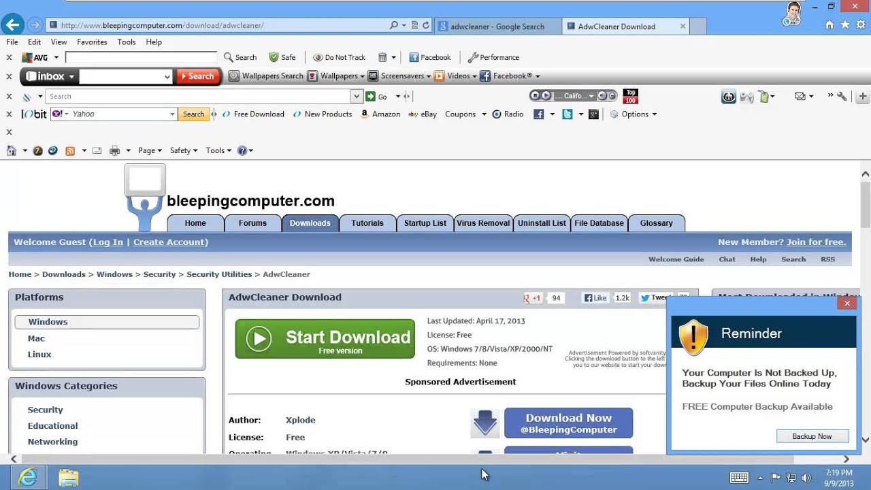Open the mail envelope toolbar icon
Image resolution: width=871 pixels, height=490 pixels.
800,97
